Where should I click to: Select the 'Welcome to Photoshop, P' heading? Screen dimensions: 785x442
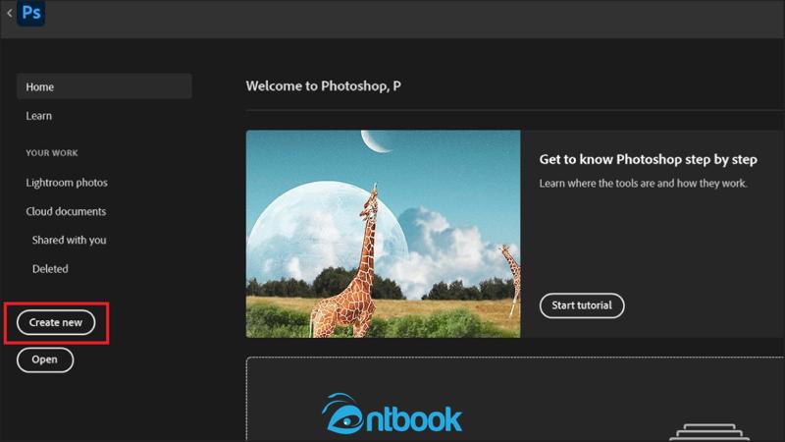click(x=324, y=86)
